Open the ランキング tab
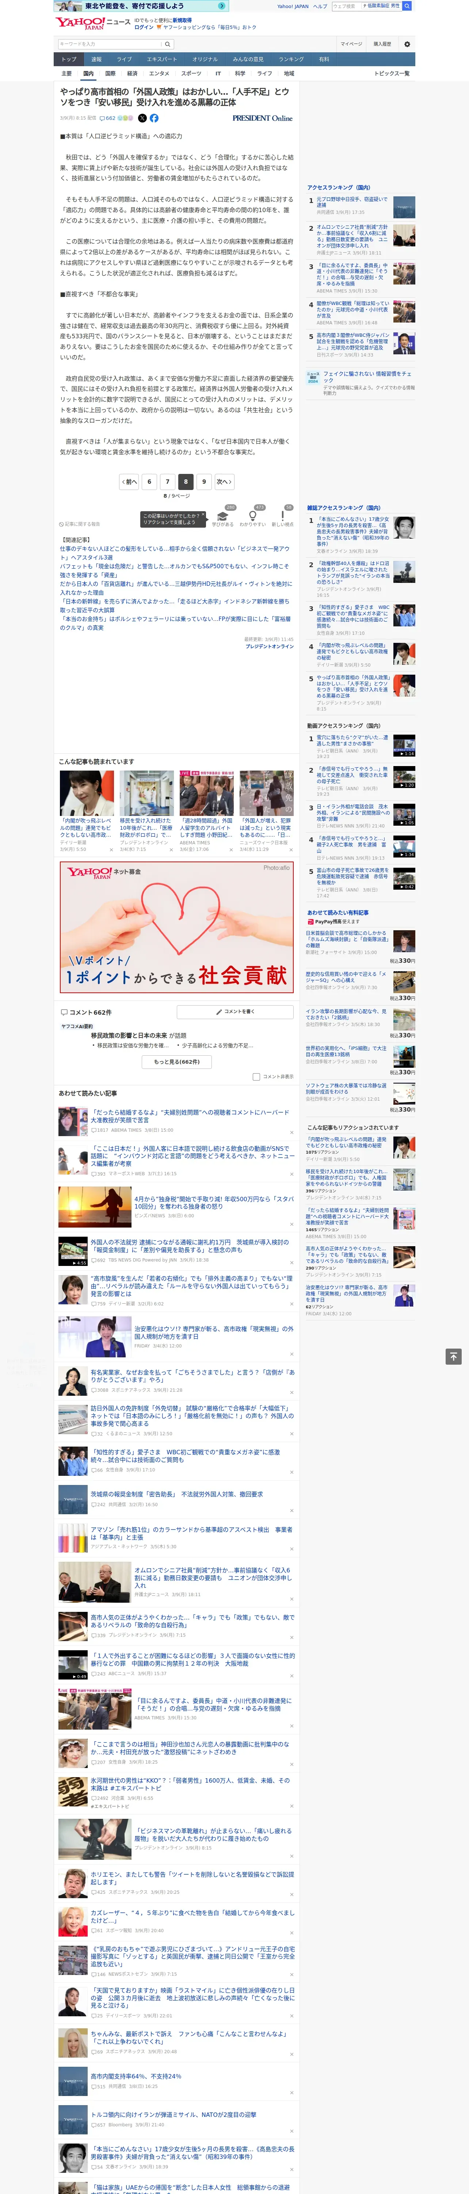The image size is (469, 2194). click(x=291, y=60)
